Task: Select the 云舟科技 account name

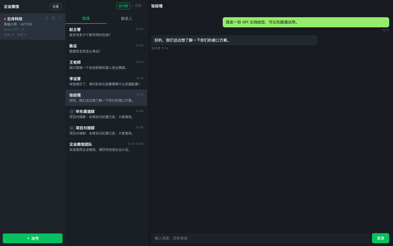Action: [x=15, y=19]
